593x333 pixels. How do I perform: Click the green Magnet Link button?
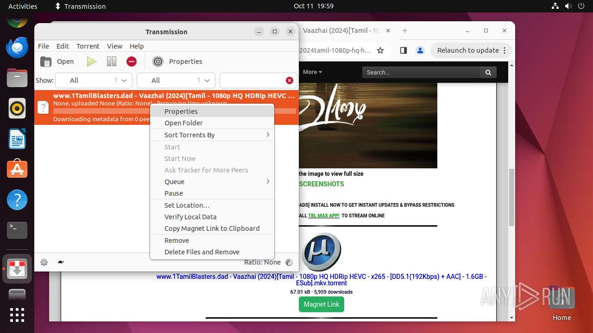point(322,304)
